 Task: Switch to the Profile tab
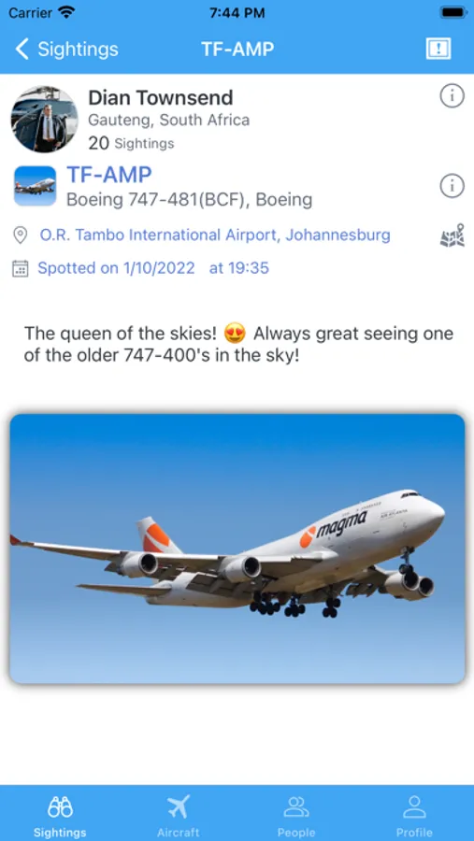pos(414,817)
